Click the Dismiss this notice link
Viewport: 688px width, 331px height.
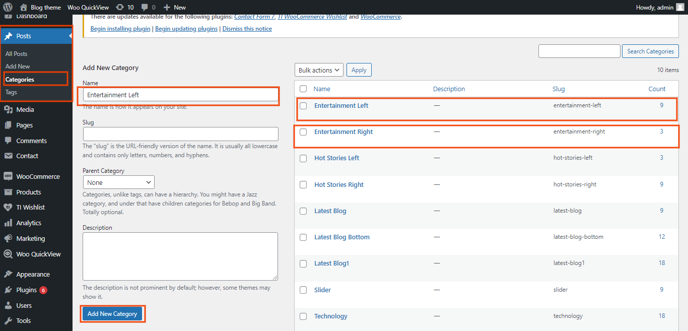coord(247,29)
